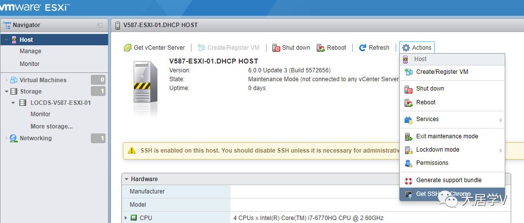
Task: Click the Create/Register VM menu icon
Action: [409, 72]
